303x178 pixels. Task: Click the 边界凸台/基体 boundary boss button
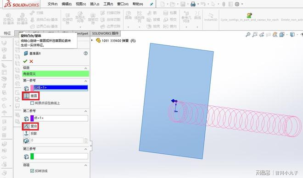pyautogui.click(x=44, y=26)
